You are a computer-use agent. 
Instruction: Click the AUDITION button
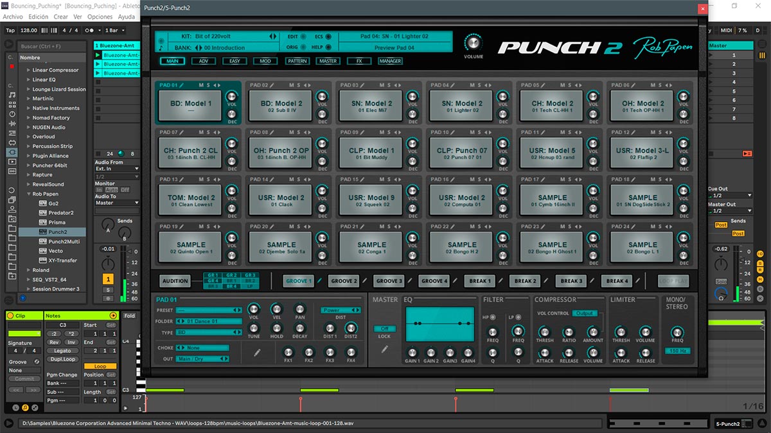tap(175, 281)
